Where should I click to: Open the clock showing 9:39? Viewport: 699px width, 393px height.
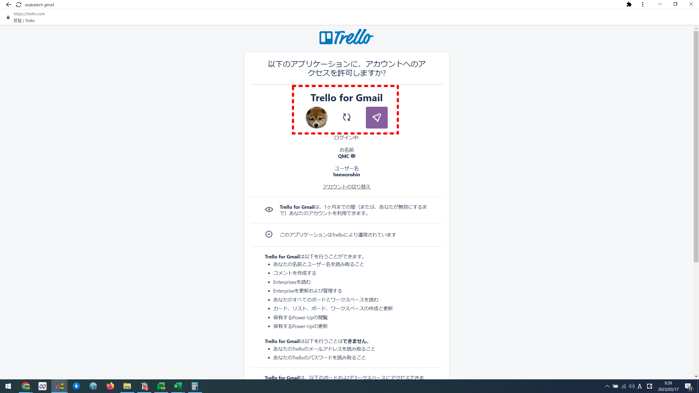coord(668,386)
